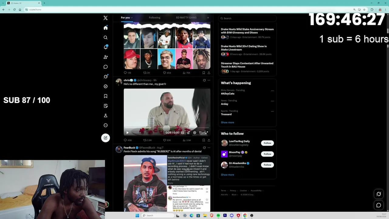Open the FearBuck post image

click(167, 183)
